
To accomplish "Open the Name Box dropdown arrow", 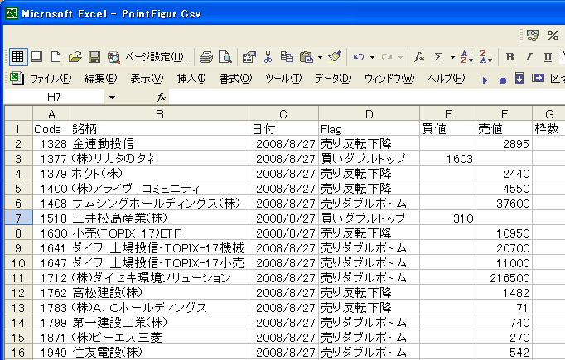I will point(112,97).
